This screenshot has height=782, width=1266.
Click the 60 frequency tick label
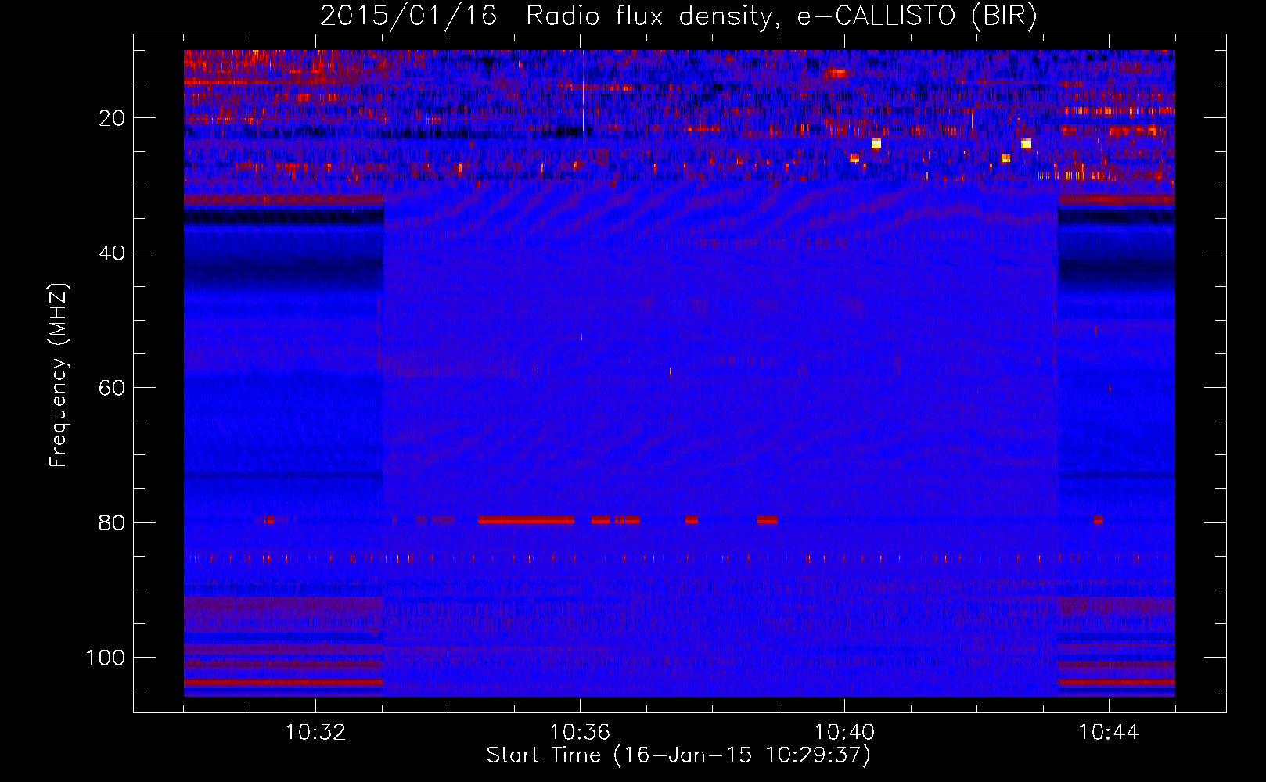(112, 388)
